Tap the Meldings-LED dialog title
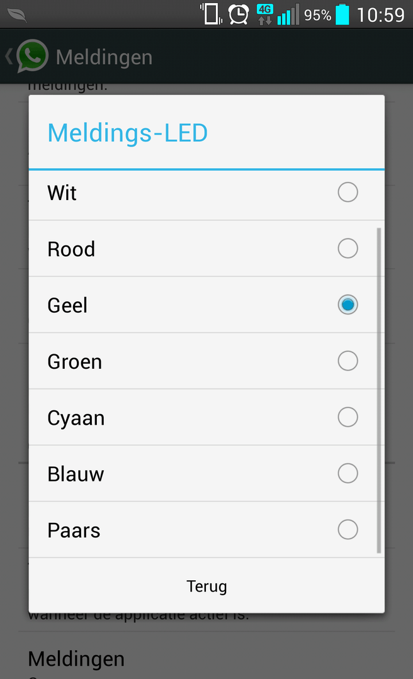Image resolution: width=413 pixels, height=679 pixels. pos(127,133)
